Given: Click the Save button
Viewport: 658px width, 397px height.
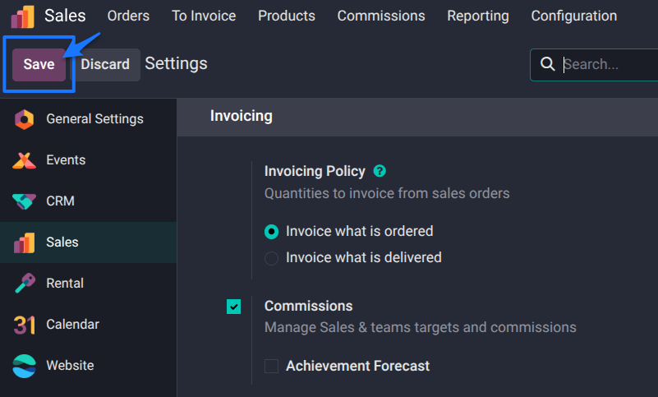Looking at the screenshot, I should pyautogui.click(x=39, y=64).
